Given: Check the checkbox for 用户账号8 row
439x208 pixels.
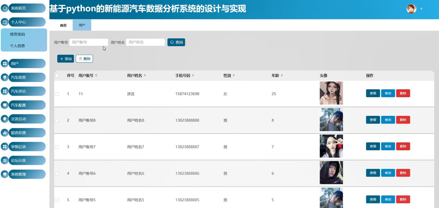Looking at the screenshot, I should point(57,120).
